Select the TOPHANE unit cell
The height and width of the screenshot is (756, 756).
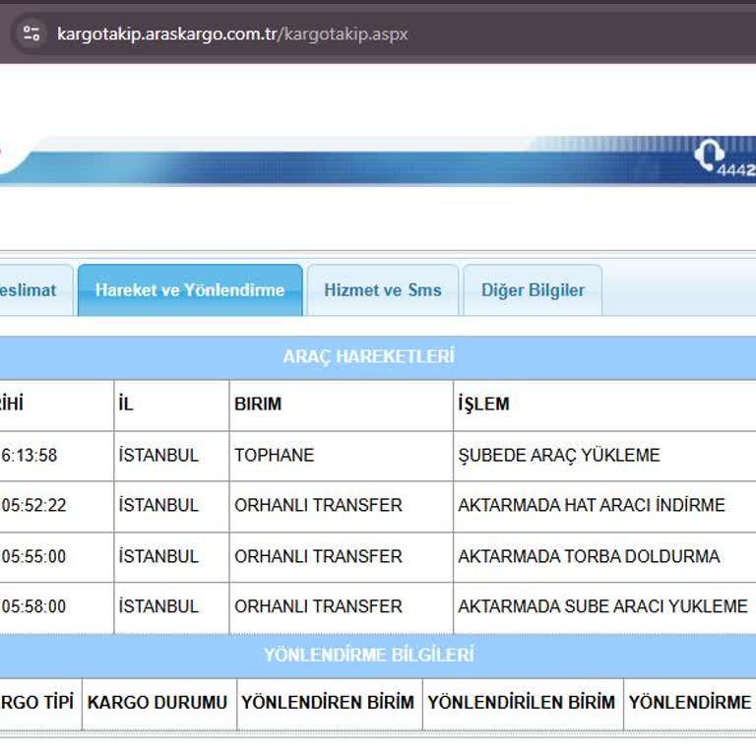click(341, 456)
